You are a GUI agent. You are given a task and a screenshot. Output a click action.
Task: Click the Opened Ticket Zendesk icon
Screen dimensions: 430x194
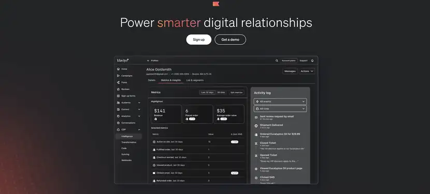[x=256, y=156]
